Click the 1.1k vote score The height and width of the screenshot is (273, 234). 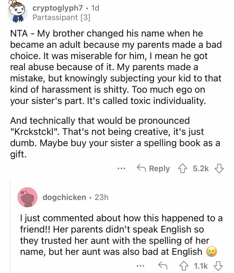pyautogui.click(x=201, y=266)
